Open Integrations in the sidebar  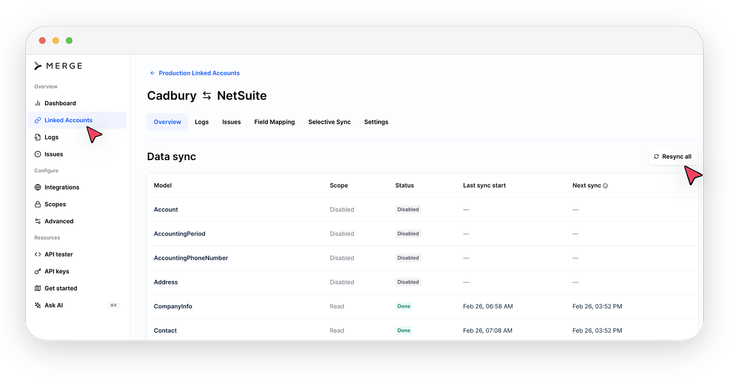pos(77,187)
